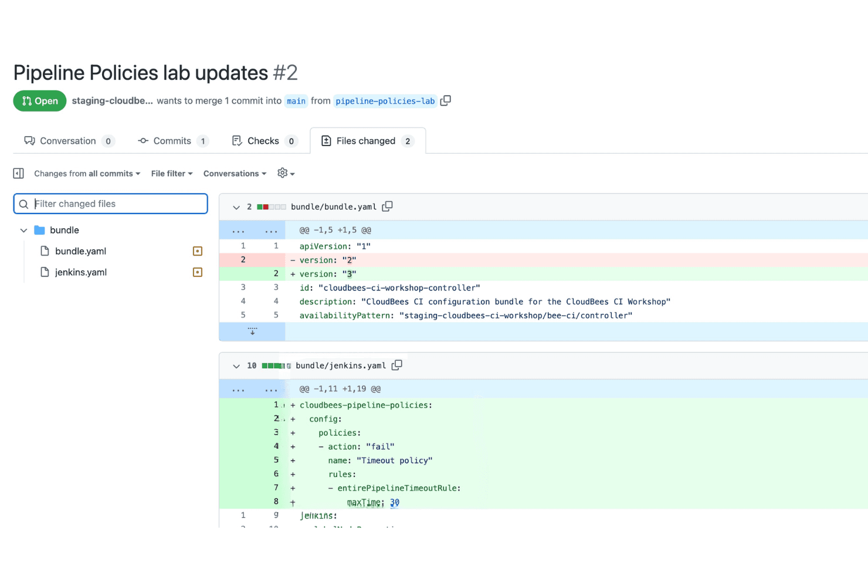The height and width of the screenshot is (579, 868).
Task: Switch to the Conversation tab
Action: click(x=69, y=141)
